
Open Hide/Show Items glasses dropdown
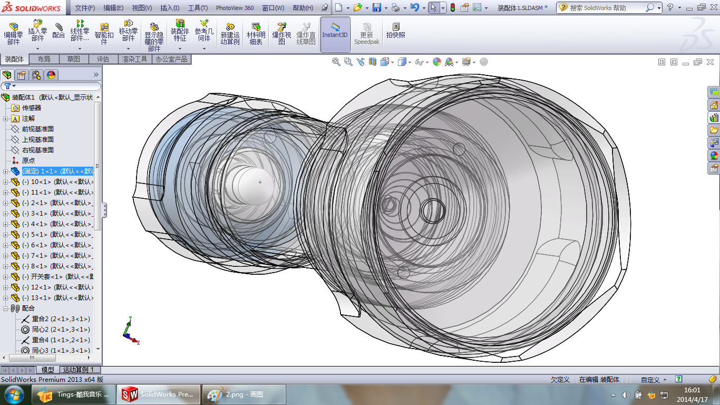click(421, 62)
